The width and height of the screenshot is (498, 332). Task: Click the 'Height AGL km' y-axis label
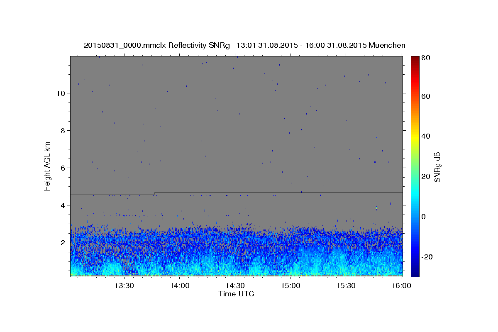(x=48, y=166)
